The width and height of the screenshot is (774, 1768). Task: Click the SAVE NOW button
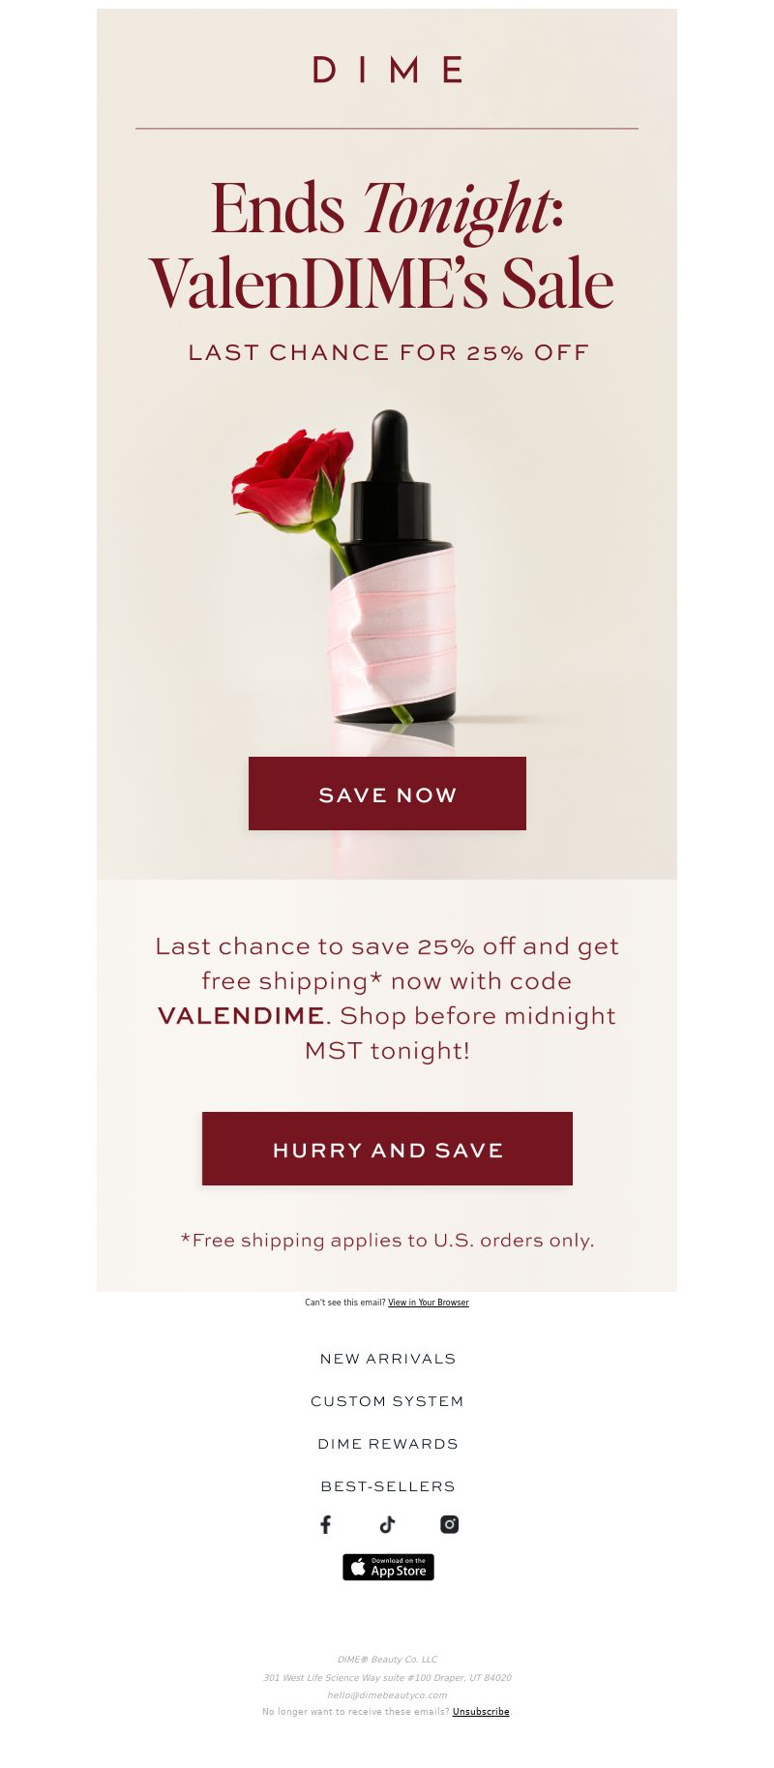coord(387,794)
